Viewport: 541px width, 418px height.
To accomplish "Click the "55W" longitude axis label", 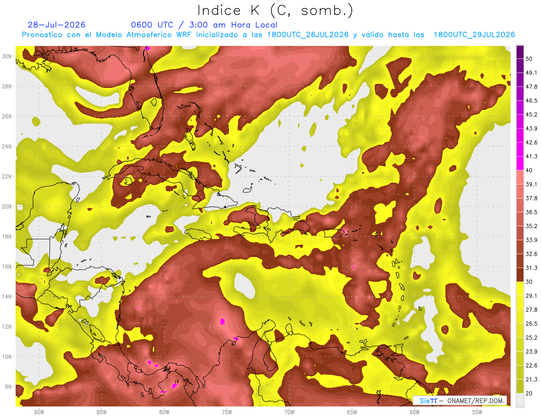I will 477,412.
